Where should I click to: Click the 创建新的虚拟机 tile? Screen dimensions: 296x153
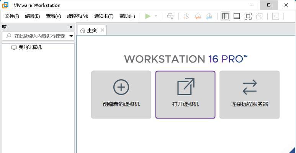[x=121, y=94]
